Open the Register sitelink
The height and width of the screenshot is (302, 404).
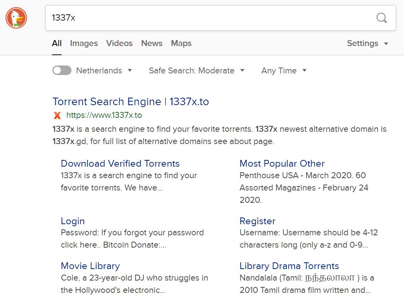[x=257, y=221]
